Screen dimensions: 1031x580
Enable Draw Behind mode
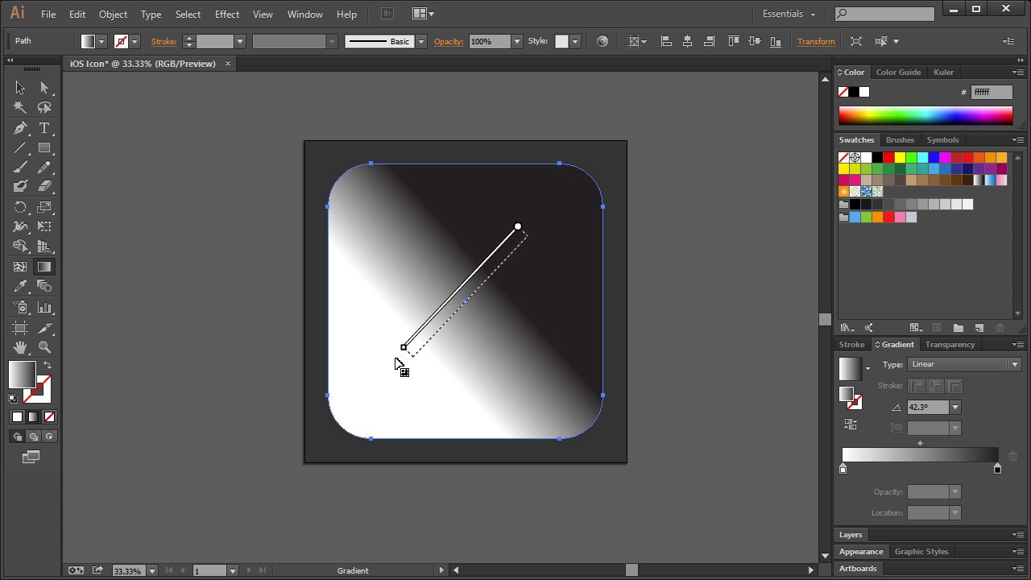point(33,436)
